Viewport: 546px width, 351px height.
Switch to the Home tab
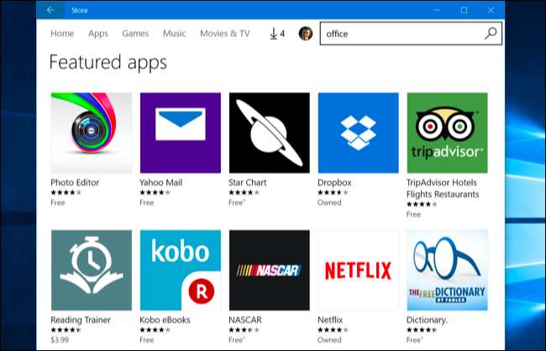62,34
